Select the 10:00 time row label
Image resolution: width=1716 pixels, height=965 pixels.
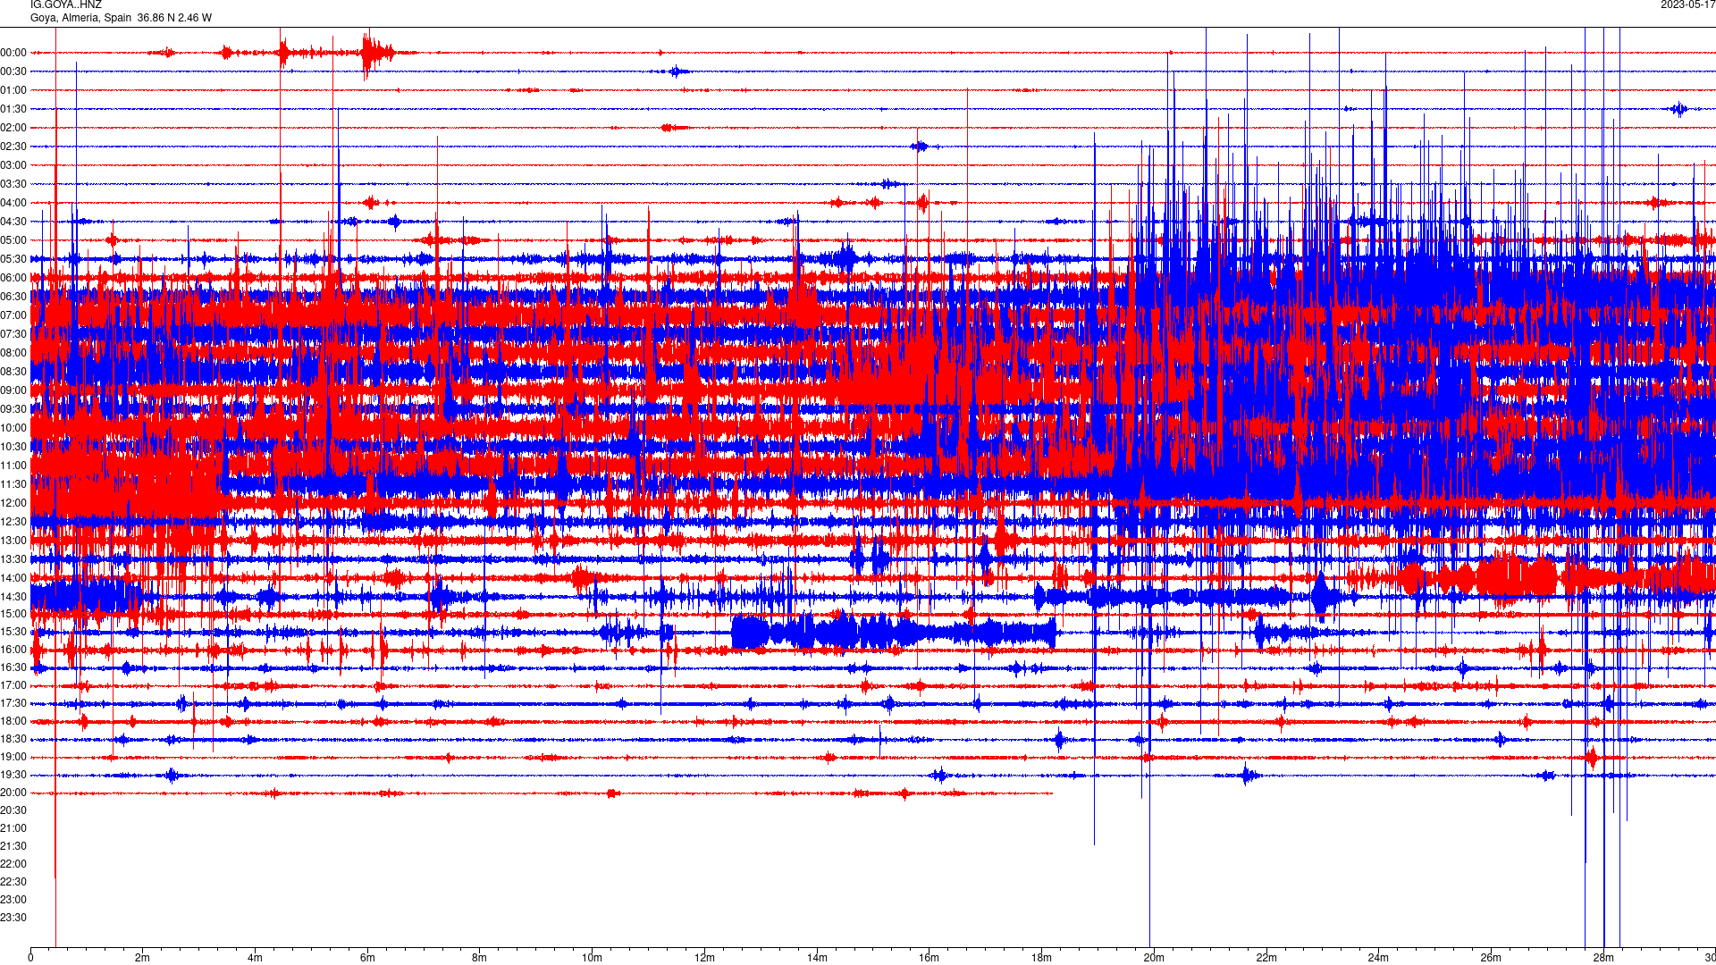(13, 428)
